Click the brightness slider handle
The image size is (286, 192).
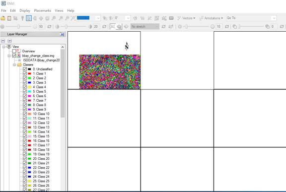click(18, 26)
